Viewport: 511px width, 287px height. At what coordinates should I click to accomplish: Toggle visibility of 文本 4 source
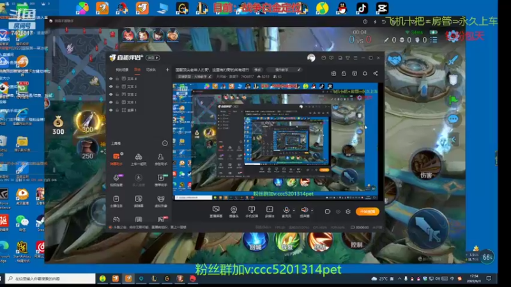coord(111,78)
